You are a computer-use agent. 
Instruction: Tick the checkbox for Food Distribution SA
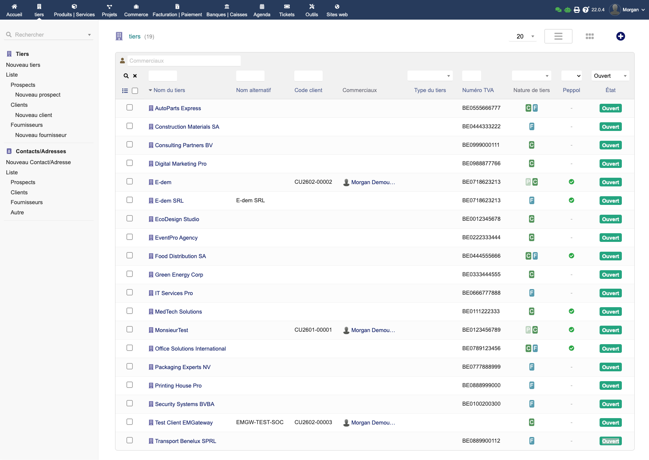click(x=129, y=255)
